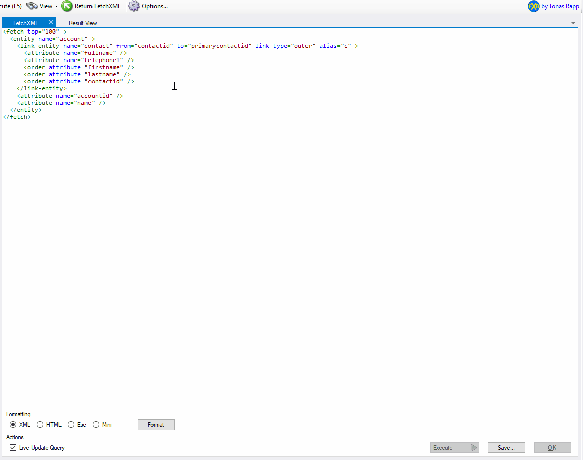Select the FetchXML tab

pyautogui.click(x=26, y=23)
